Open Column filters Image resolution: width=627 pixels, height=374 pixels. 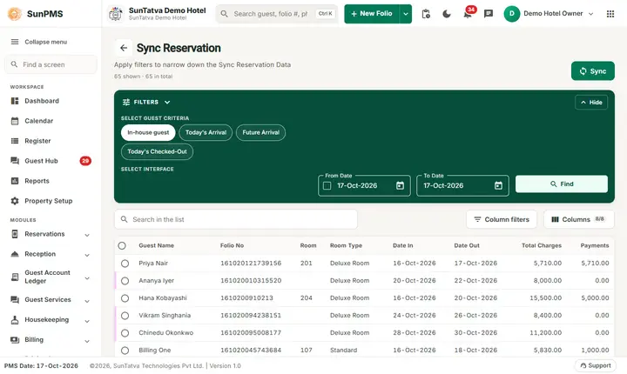pos(502,219)
